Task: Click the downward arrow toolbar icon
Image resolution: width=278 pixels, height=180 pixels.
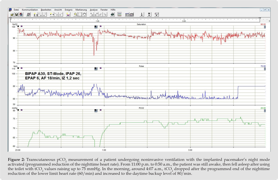Action: click(142, 15)
